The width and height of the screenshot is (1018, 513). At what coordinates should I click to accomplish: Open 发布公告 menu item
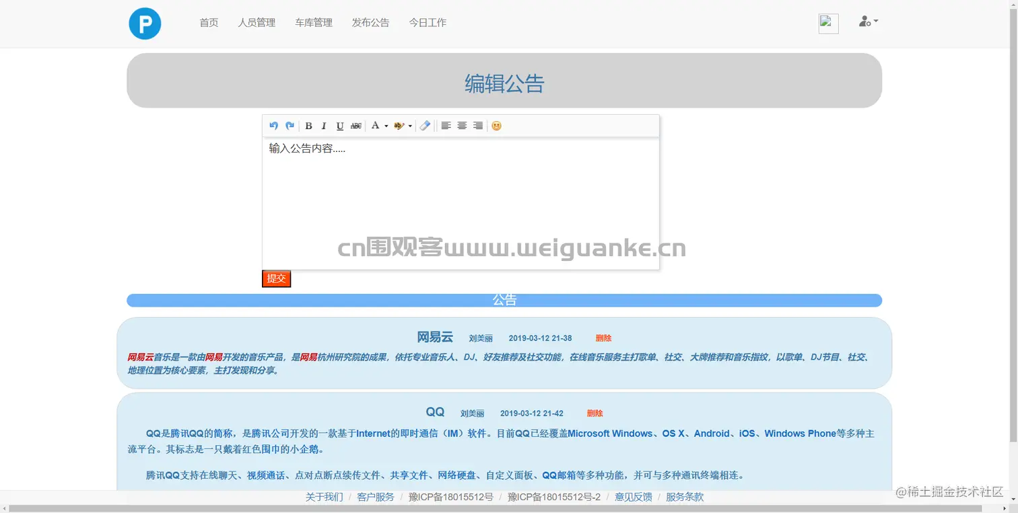coord(370,23)
